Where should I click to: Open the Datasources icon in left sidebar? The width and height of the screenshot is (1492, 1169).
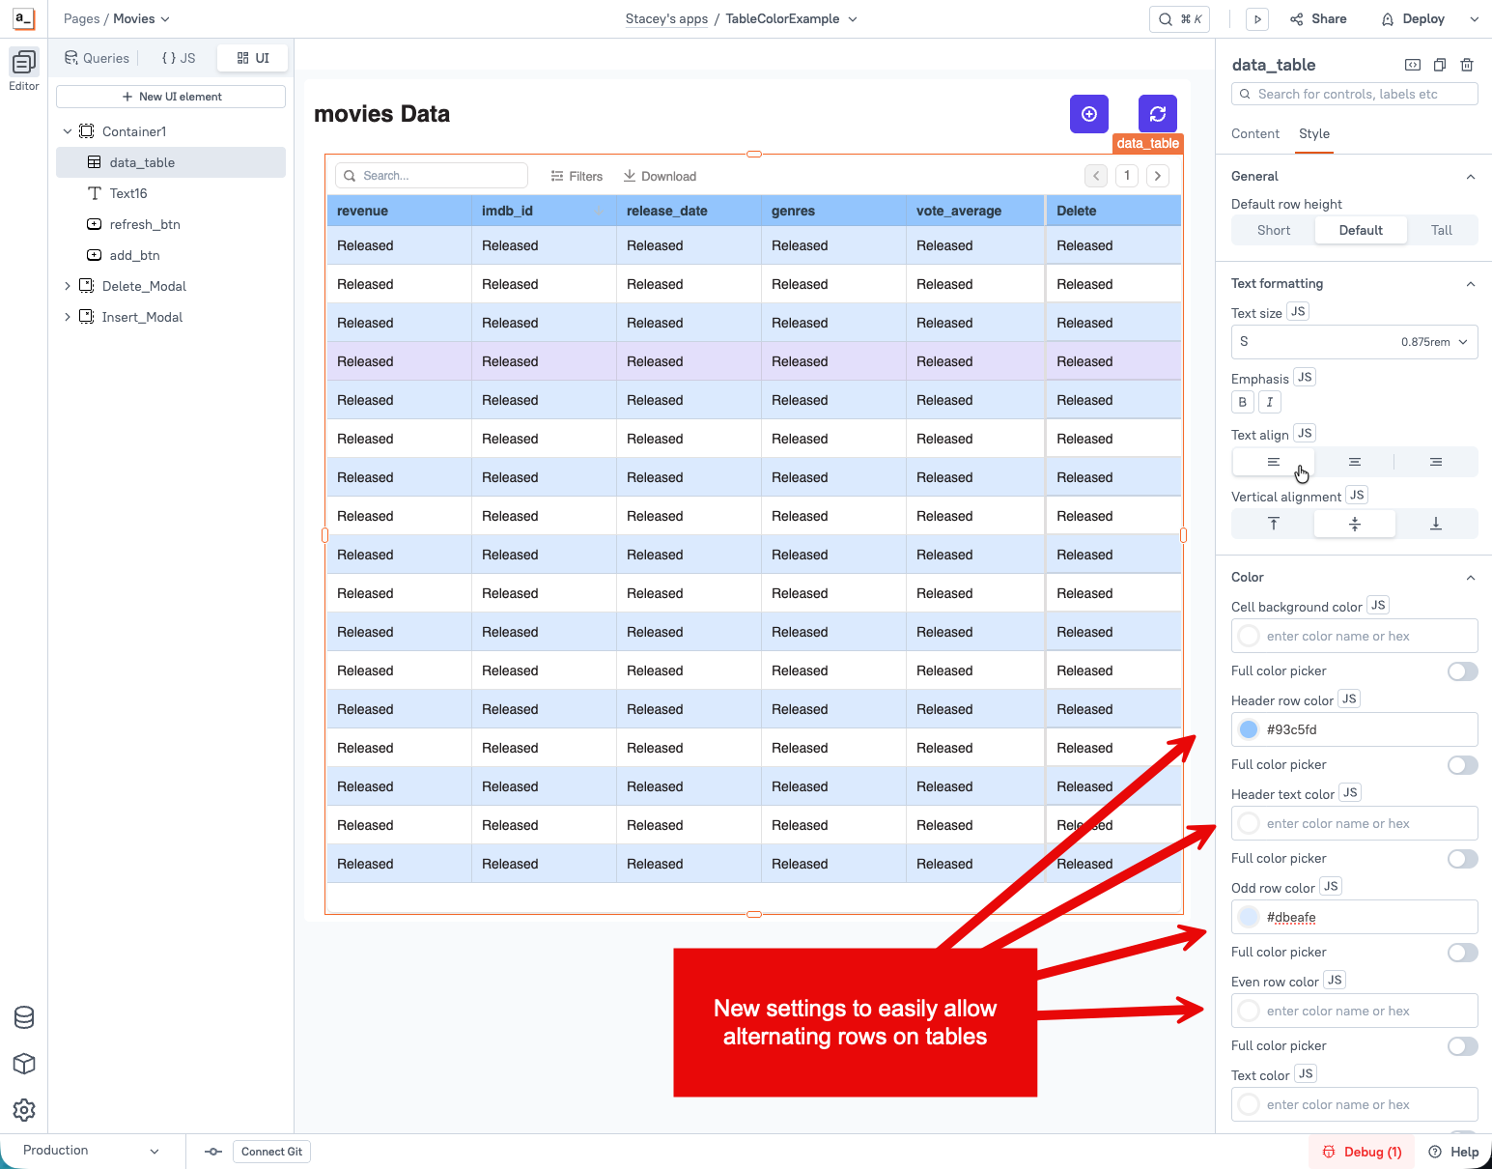pos(24,1017)
